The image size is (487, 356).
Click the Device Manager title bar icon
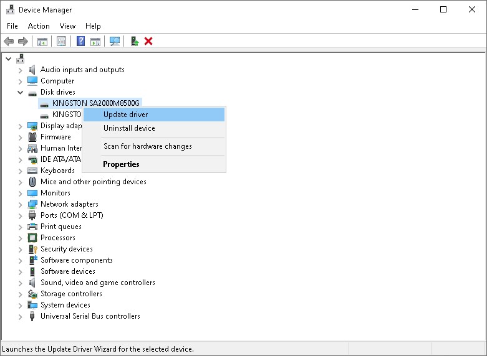[10, 9]
